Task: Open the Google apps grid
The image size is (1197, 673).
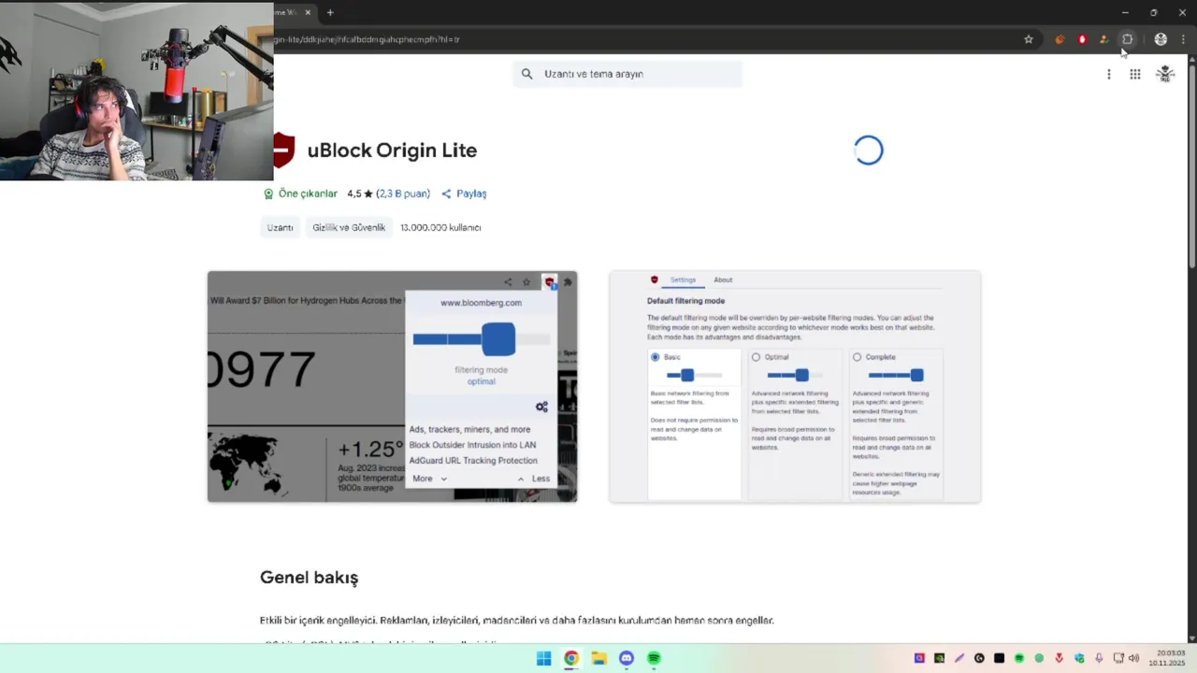Action: tap(1134, 74)
